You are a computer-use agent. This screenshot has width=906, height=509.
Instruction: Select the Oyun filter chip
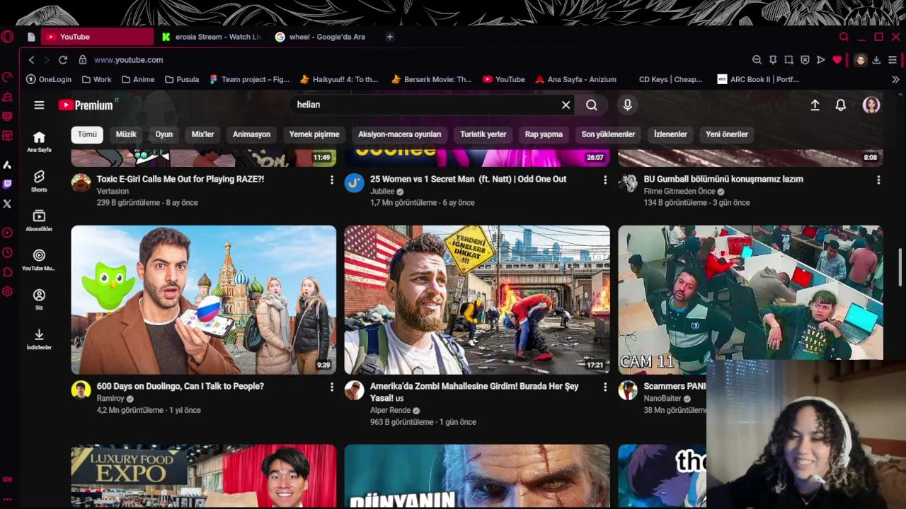164,134
